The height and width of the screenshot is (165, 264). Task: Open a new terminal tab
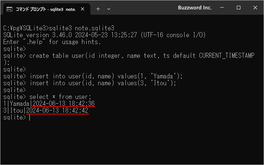point(98,9)
